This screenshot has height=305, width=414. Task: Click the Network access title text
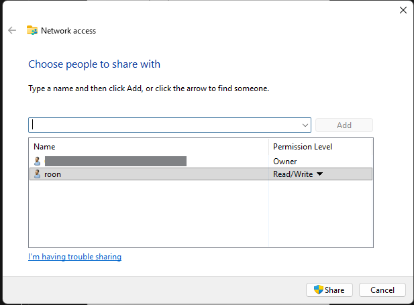(x=68, y=31)
